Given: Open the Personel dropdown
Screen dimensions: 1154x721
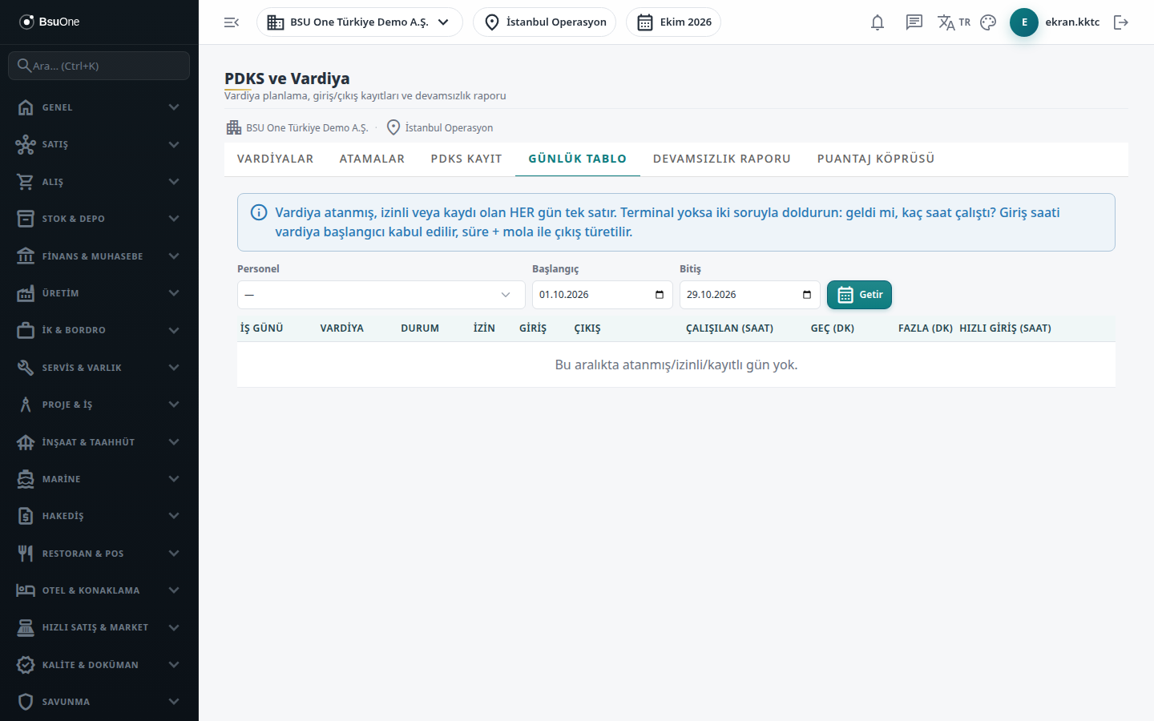Looking at the screenshot, I should tap(381, 295).
